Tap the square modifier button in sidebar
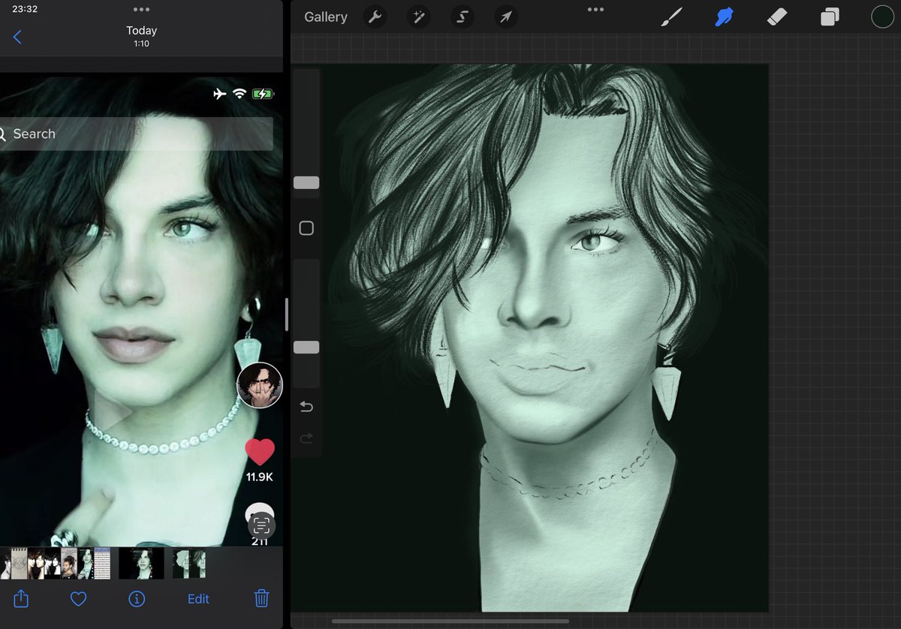Screen dimensions: 901x629 306,228
